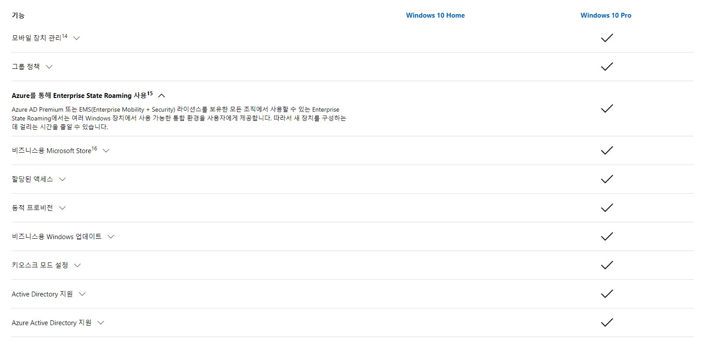706x345 pixels.
Task: Click the 할당된 액세스 feature label
Action: 33,179
